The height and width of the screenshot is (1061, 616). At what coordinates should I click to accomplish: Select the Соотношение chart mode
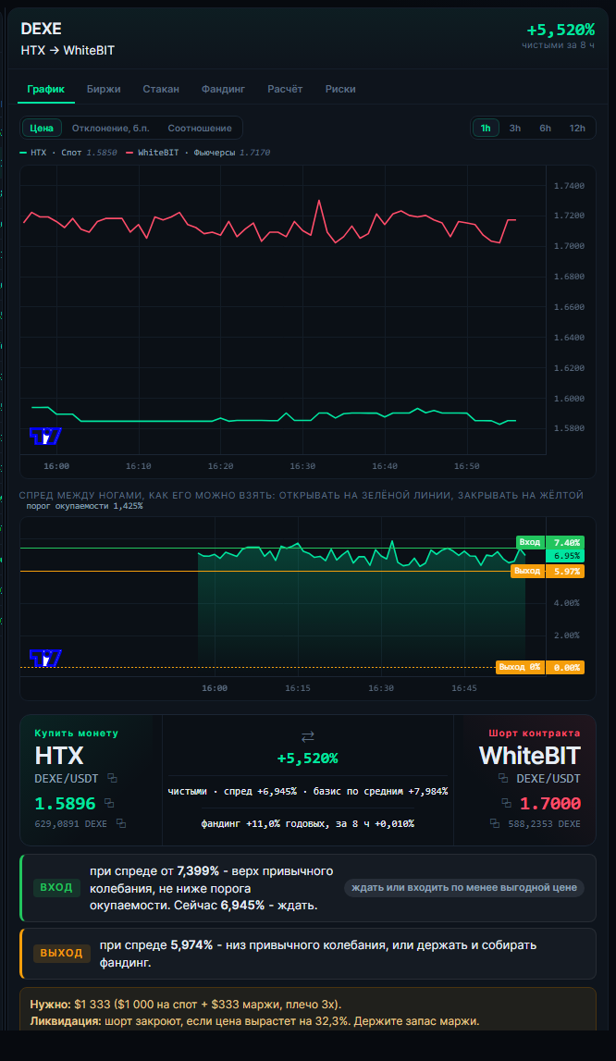tap(200, 128)
